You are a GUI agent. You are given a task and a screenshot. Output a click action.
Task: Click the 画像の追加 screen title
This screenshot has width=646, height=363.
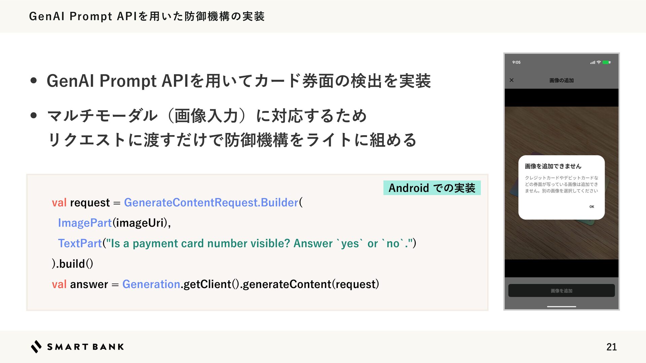point(561,80)
